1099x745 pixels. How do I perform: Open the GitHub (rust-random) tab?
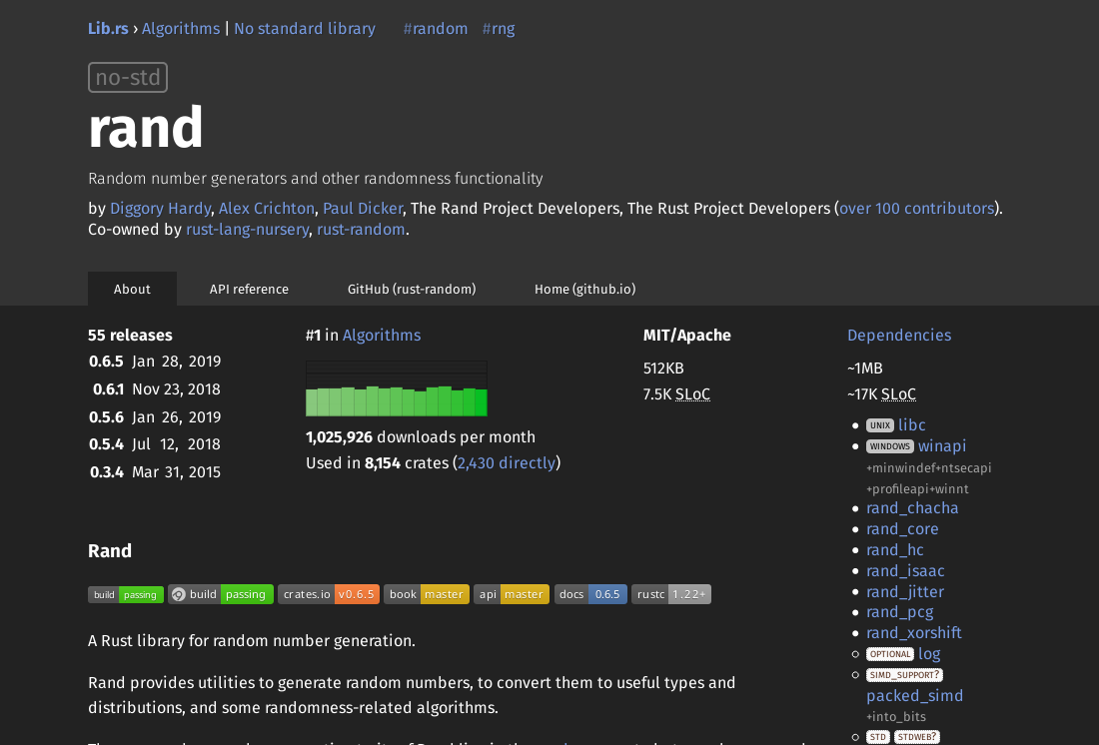(x=412, y=289)
